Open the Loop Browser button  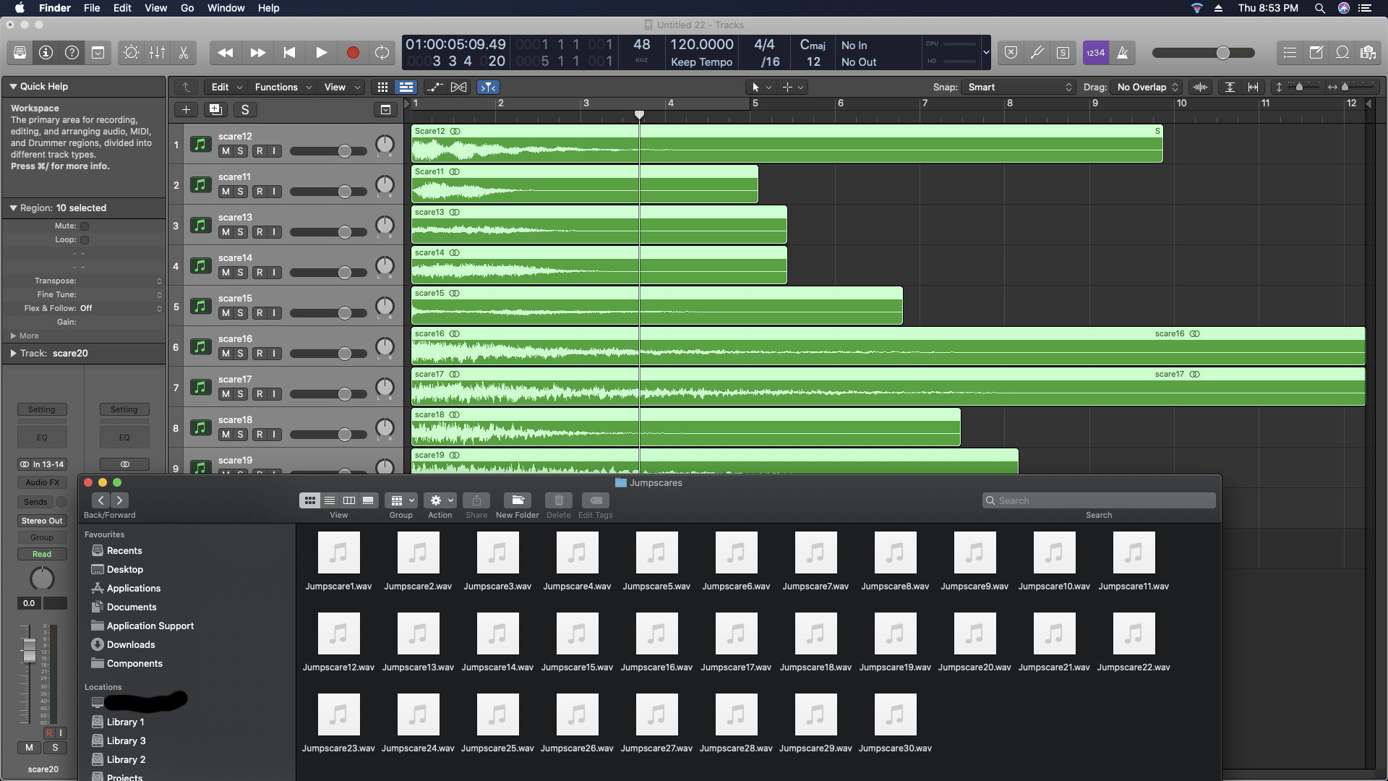coord(1342,53)
